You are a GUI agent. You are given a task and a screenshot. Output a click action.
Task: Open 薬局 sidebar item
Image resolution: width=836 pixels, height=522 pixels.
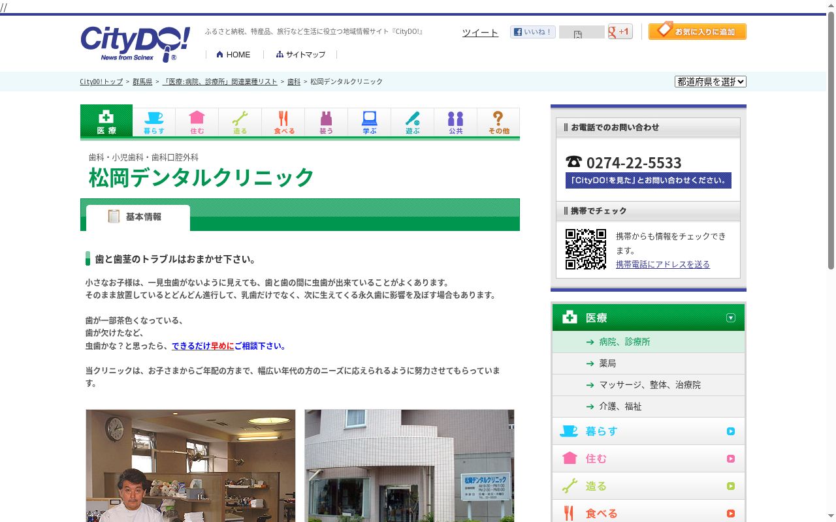649,363
